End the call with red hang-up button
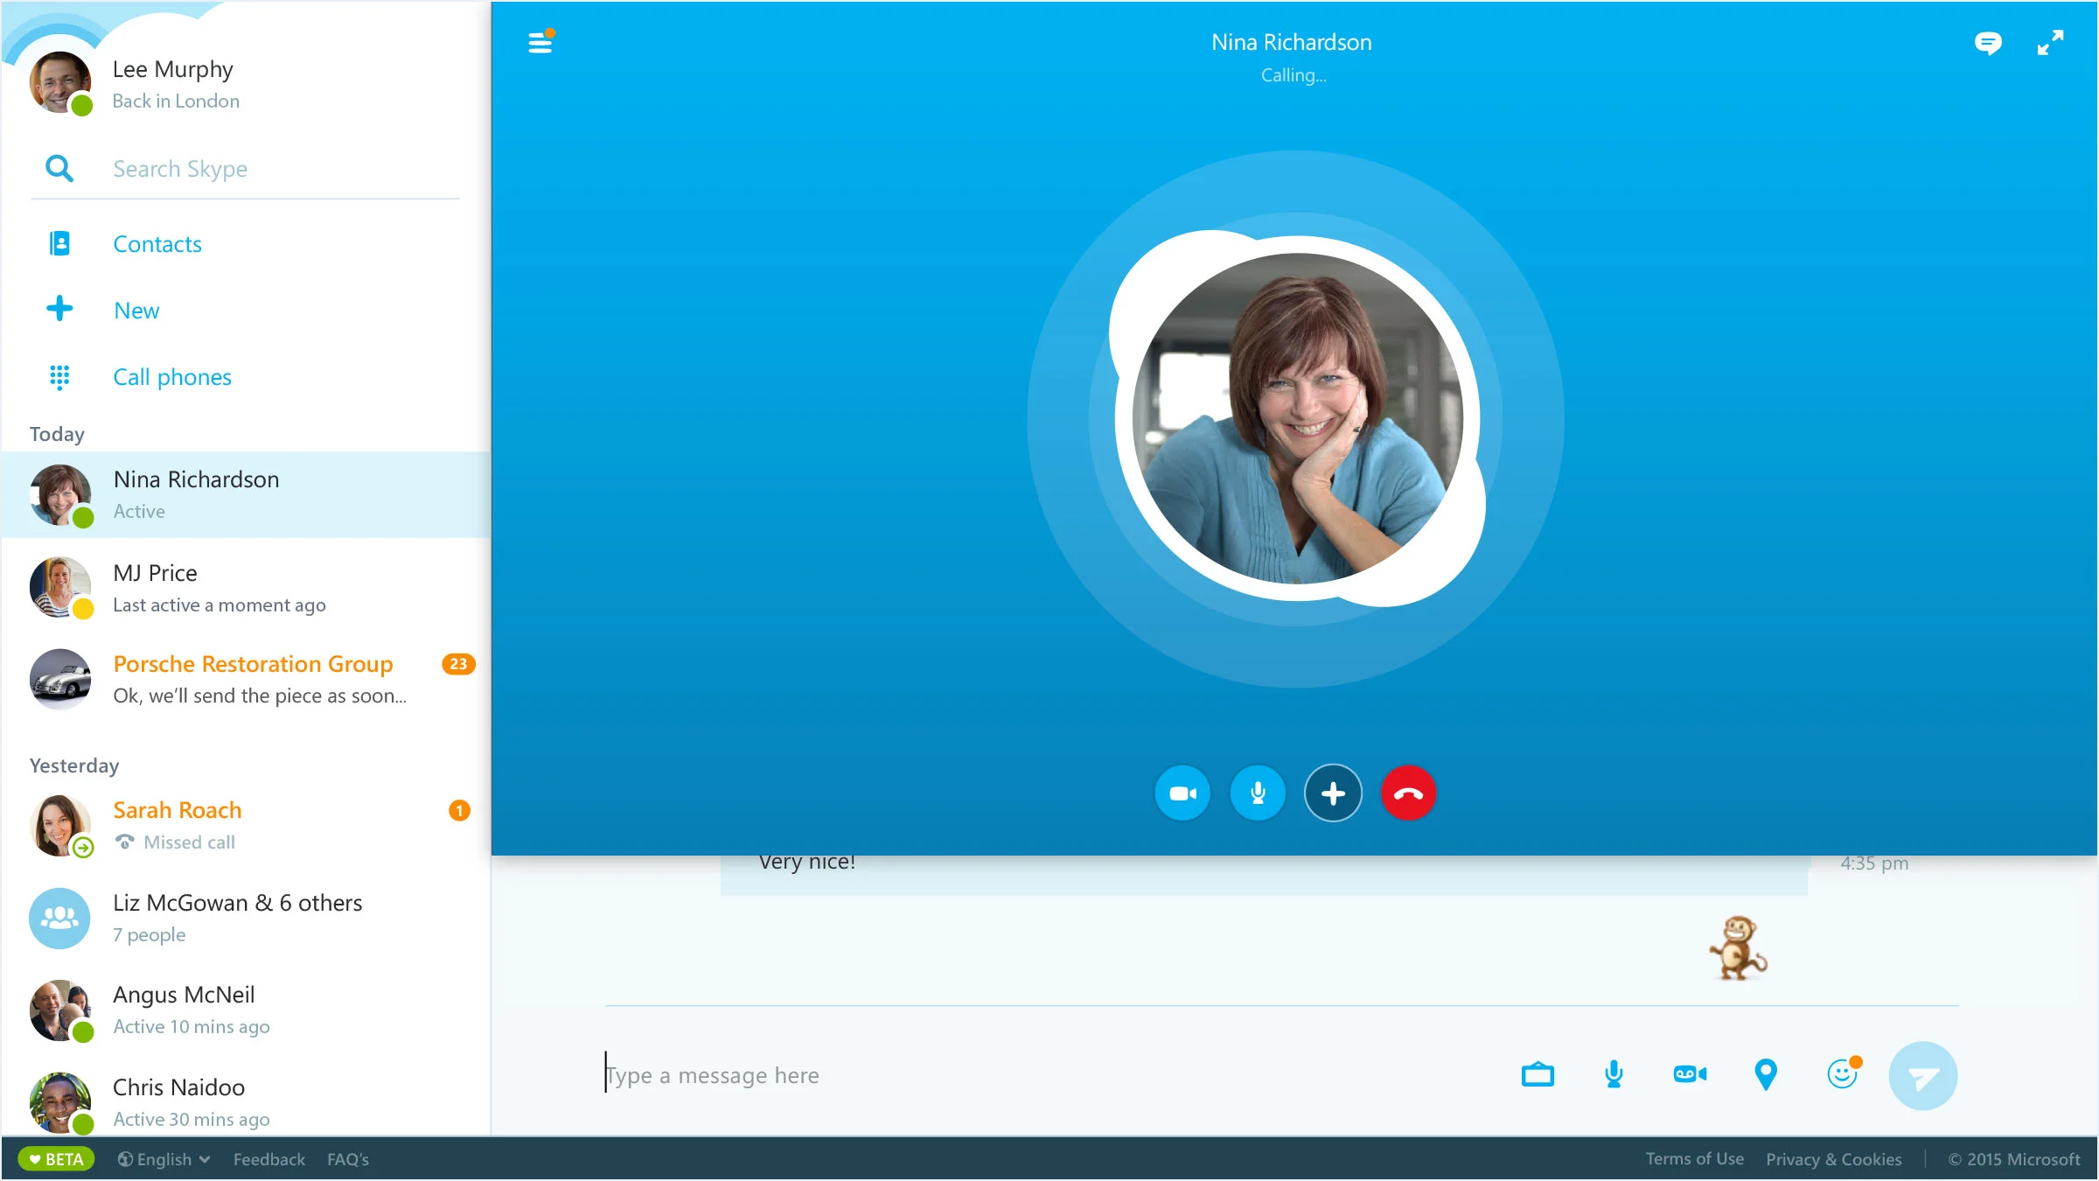 tap(1408, 793)
